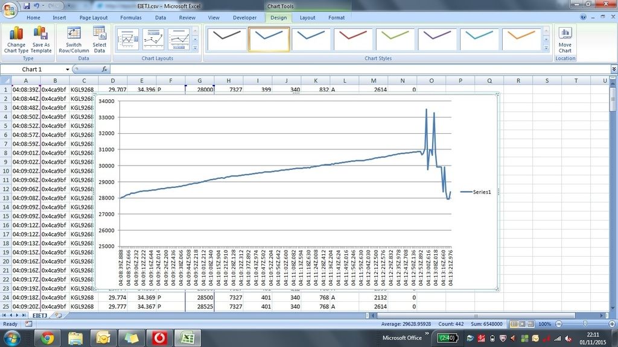This screenshot has height=347, width=618.
Task: Switch to Chart Tools Format tab
Action: [x=337, y=17]
